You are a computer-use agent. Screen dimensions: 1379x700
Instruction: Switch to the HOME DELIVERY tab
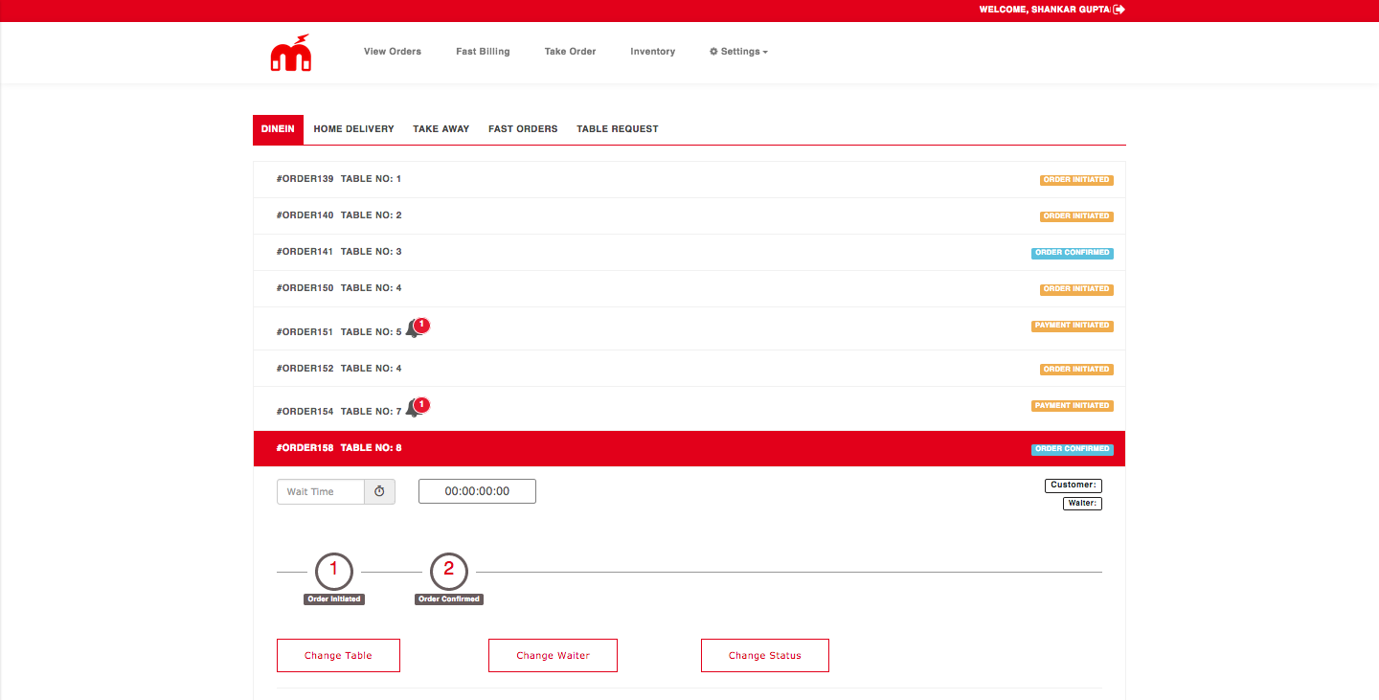point(353,129)
